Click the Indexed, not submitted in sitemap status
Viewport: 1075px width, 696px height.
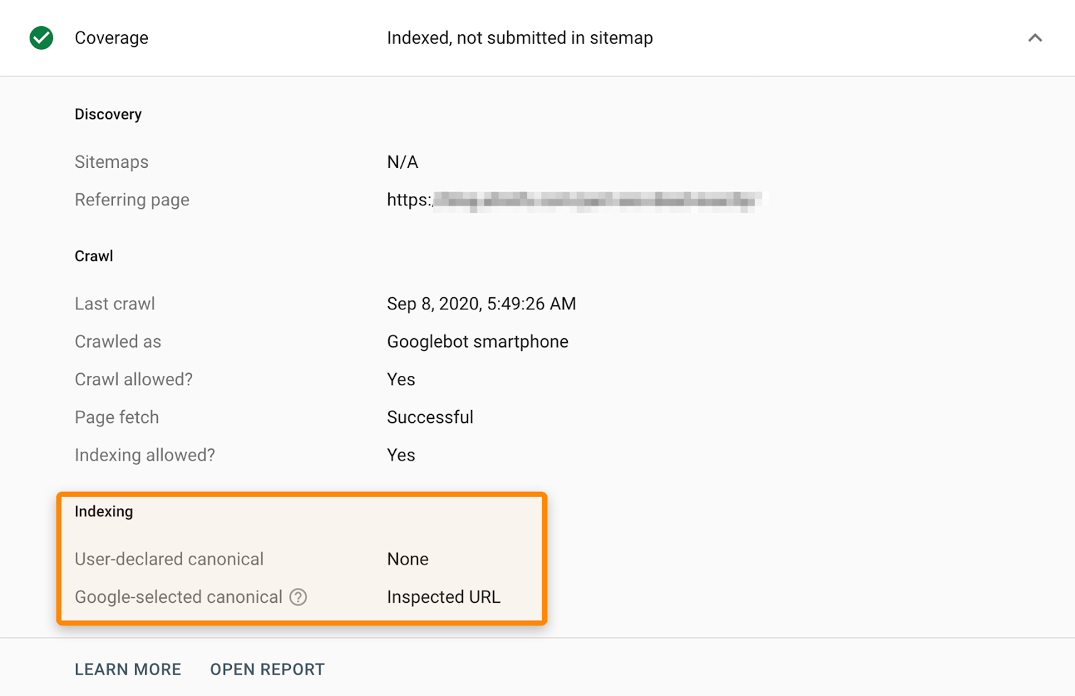[519, 38]
